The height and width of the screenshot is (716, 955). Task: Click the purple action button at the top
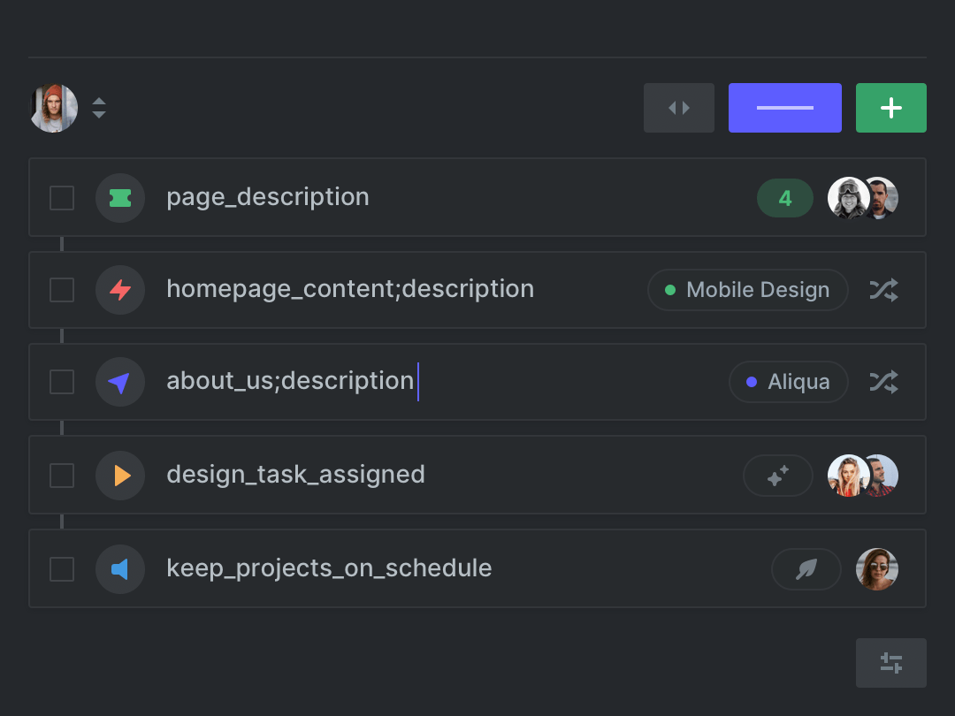pos(784,107)
